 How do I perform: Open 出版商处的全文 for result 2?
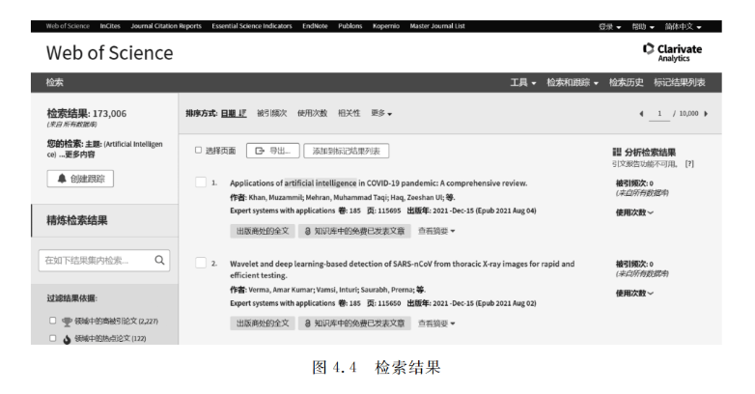[263, 324]
